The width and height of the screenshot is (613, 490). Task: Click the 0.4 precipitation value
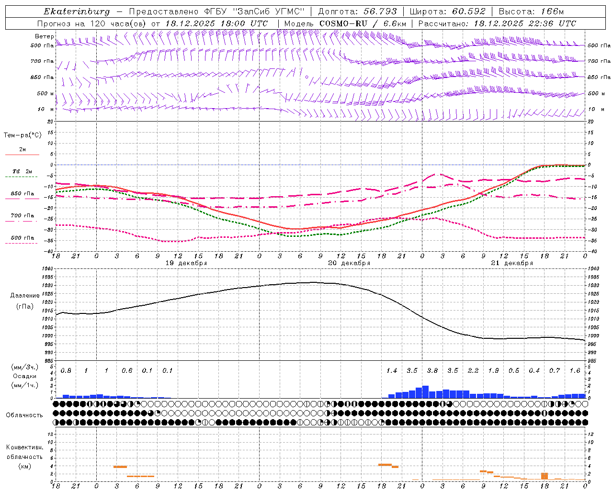click(x=534, y=370)
